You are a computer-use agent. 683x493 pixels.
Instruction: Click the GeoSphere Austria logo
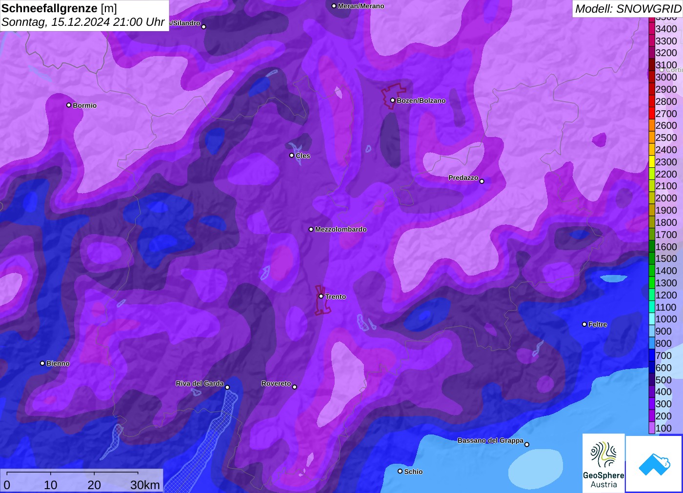[603, 463]
